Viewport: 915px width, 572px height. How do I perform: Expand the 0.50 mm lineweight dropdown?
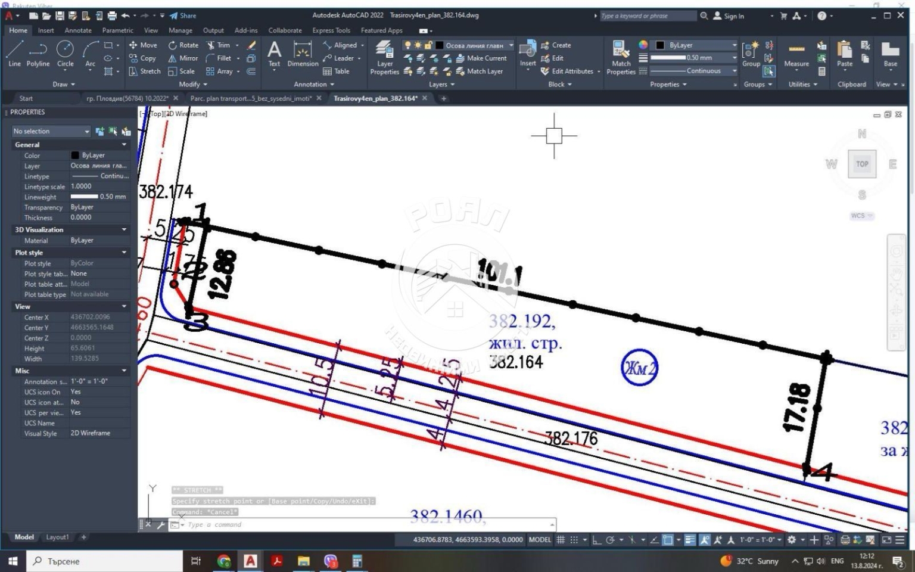[x=734, y=58]
